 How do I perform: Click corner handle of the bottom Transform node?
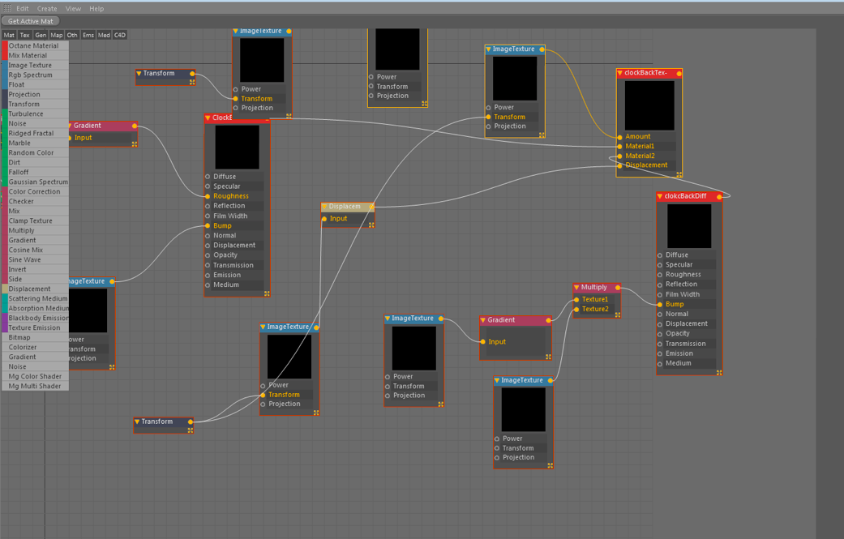[x=190, y=430]
